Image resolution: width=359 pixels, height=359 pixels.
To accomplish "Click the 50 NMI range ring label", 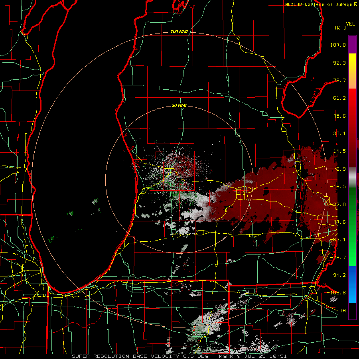I will click(179, 105).
